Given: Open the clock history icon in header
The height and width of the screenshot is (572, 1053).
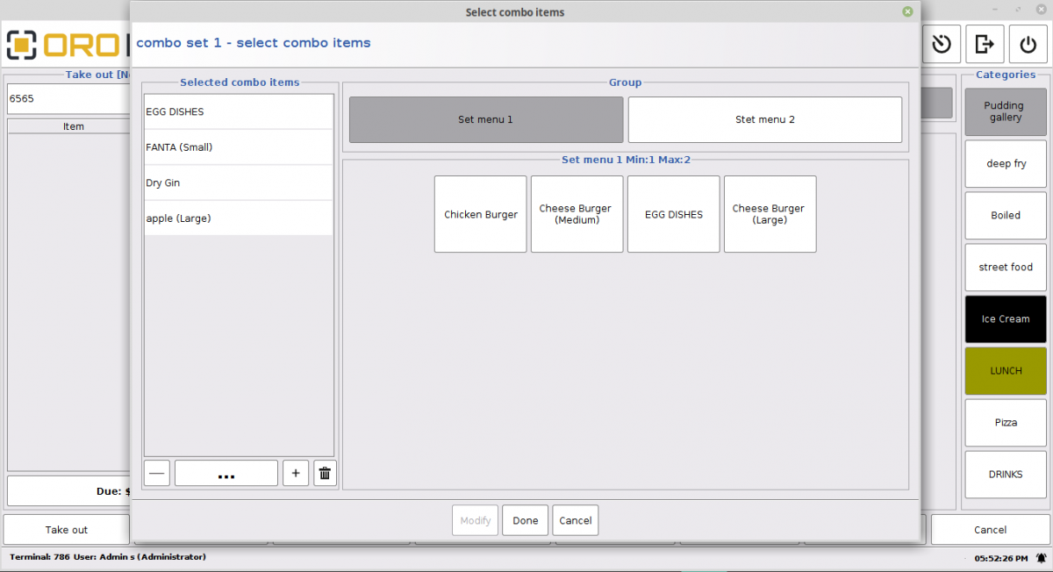Looking at the screenshot, I should click(942, 44).
